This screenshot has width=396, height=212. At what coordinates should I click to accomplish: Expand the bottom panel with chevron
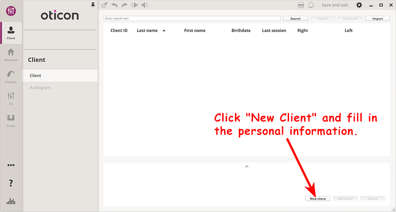[246, 167]
